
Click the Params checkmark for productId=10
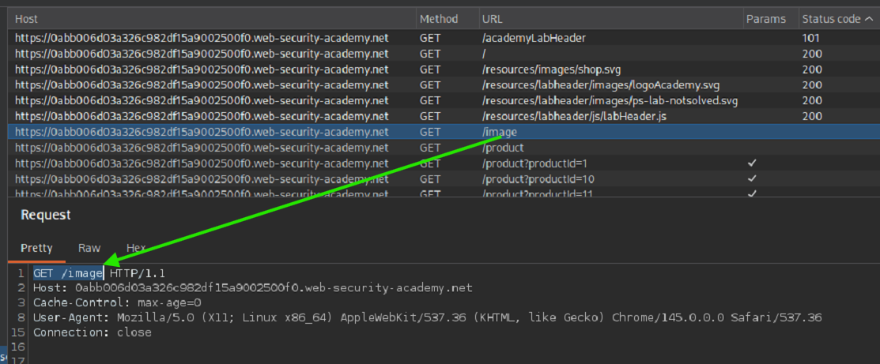click(x=752, y=179)
